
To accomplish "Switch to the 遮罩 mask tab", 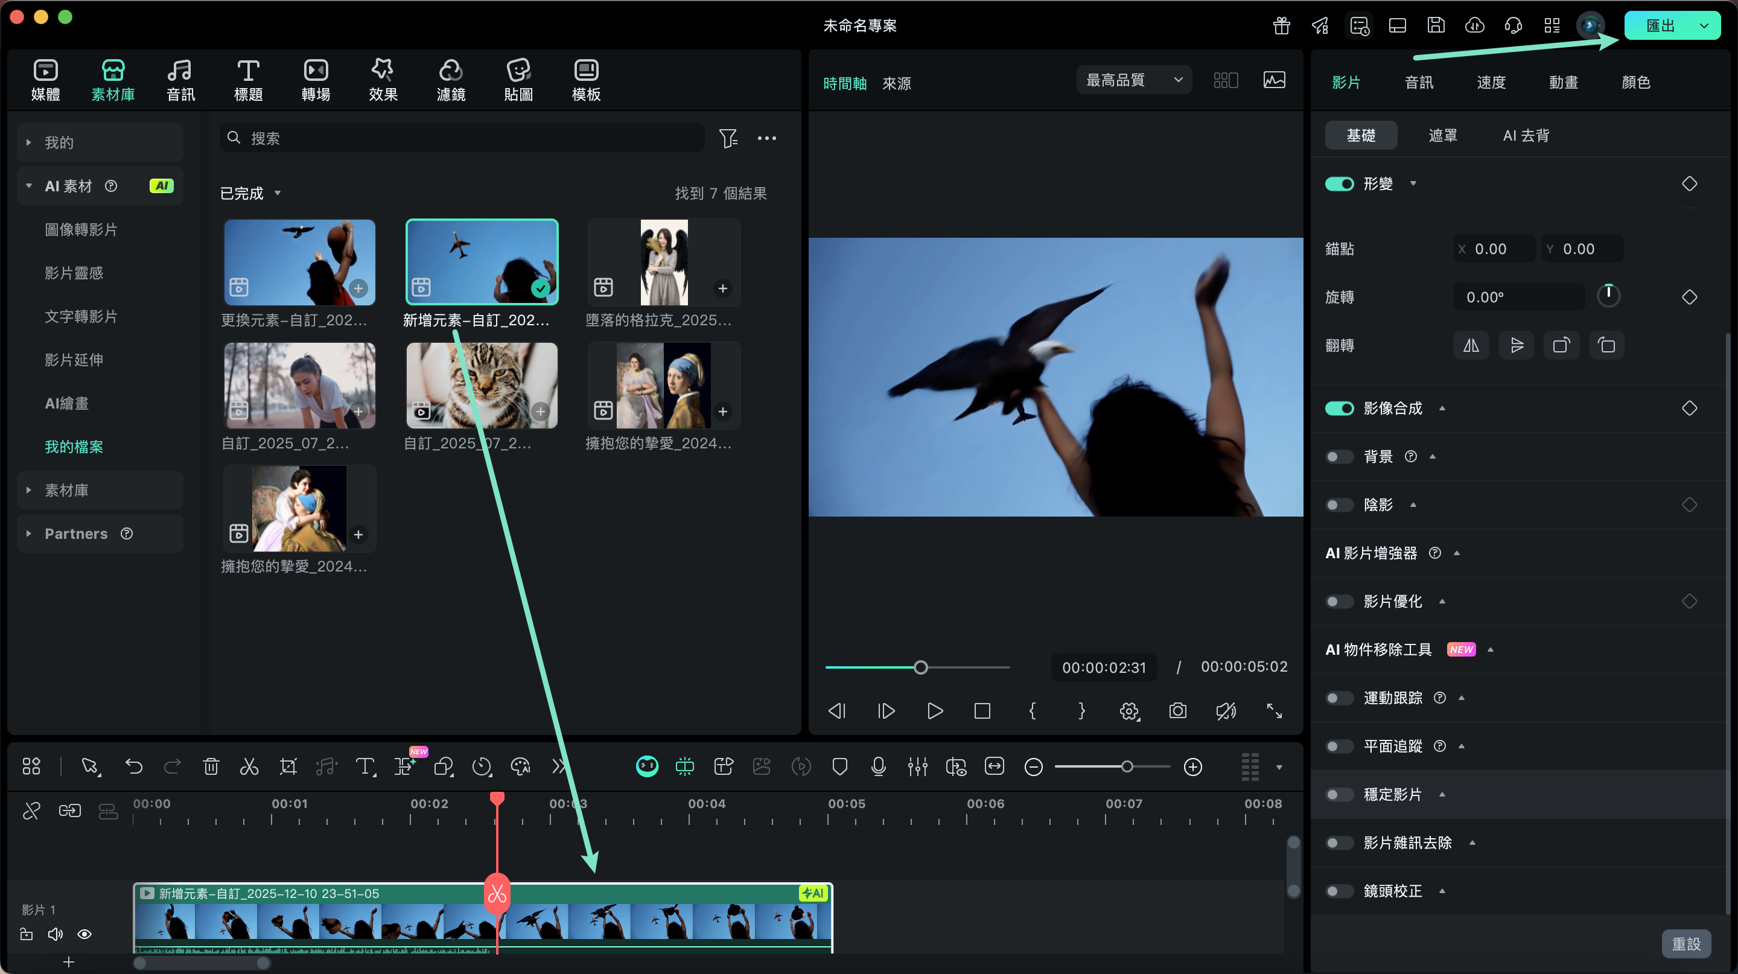I will 1442,136.
